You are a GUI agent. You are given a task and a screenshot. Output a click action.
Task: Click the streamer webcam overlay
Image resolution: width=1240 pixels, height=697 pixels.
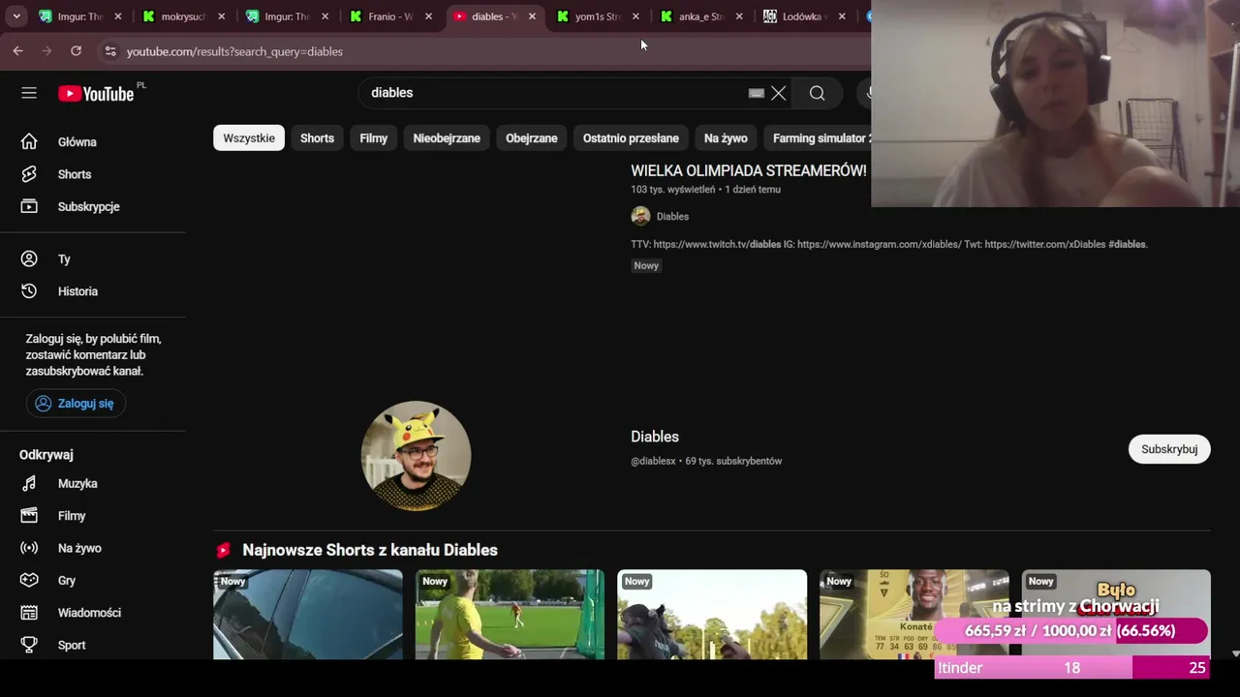click(x=1055, y=104)
